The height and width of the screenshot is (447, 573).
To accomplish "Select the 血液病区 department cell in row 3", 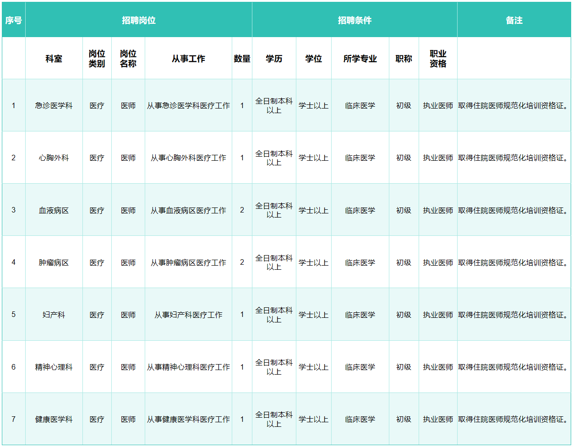I will pyautogui.click(x=54, y=210).
